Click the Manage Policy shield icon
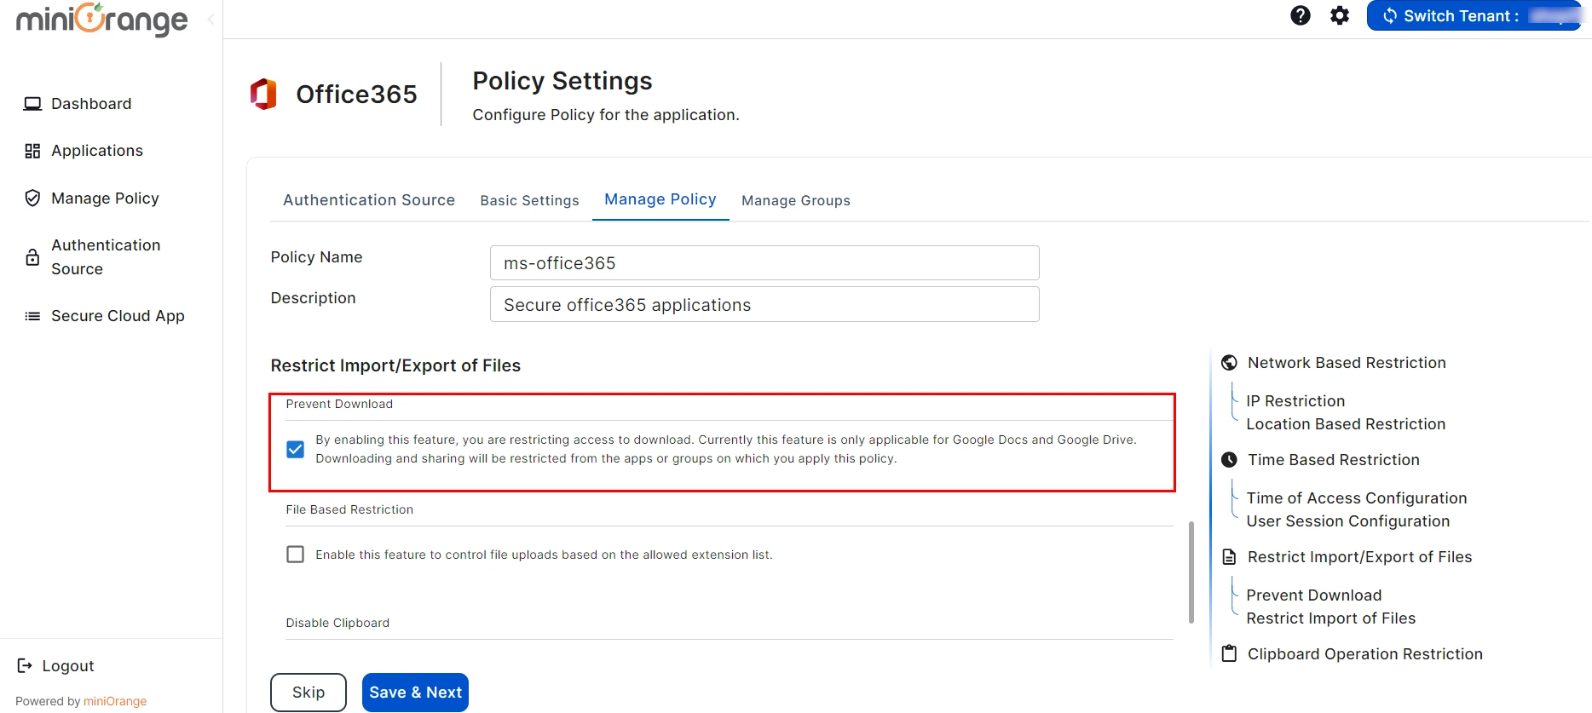The height and width of the screenshot is (713, 1592). click(32, 198)
